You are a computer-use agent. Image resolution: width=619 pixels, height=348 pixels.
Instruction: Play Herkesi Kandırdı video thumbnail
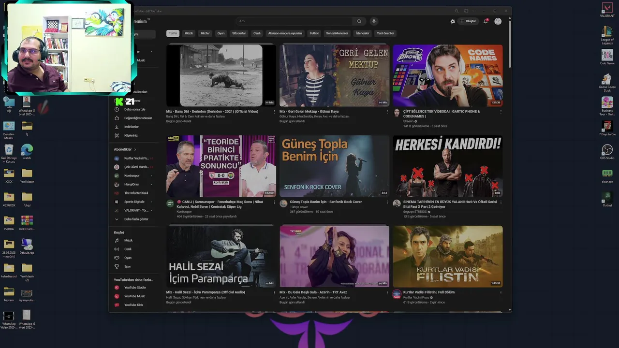coord(447,166)
